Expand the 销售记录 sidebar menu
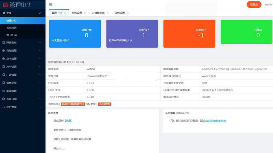 point(40,83)
